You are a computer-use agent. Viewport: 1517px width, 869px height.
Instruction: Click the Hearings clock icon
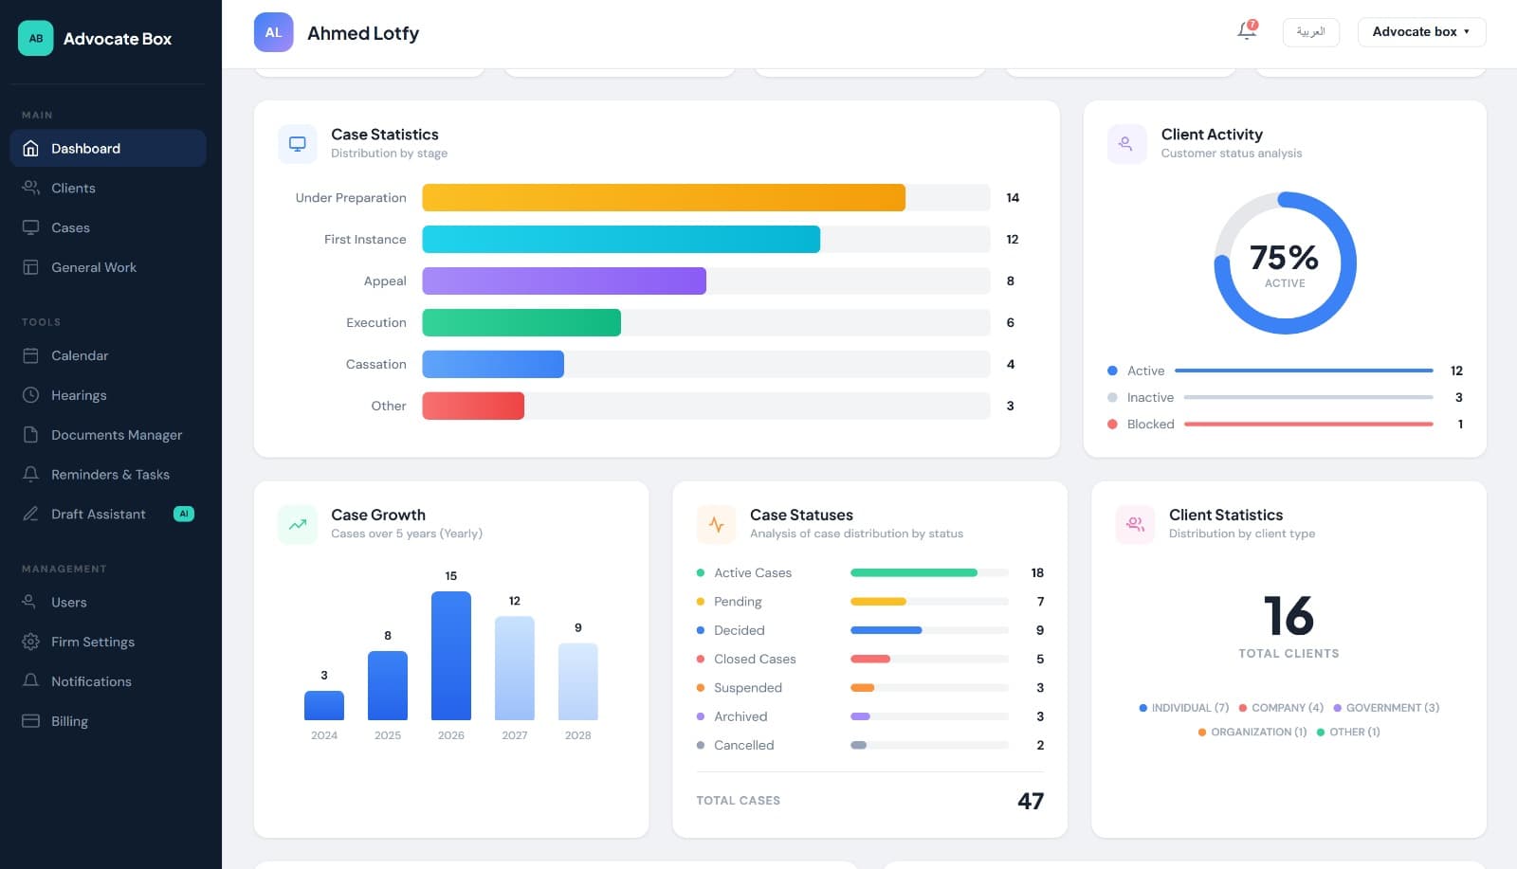click(x=29, y=395)
